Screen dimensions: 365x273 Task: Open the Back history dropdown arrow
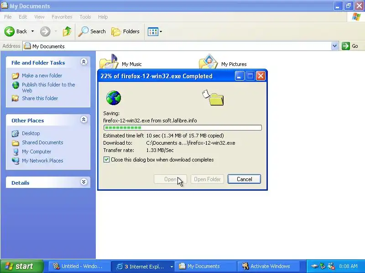32,31
